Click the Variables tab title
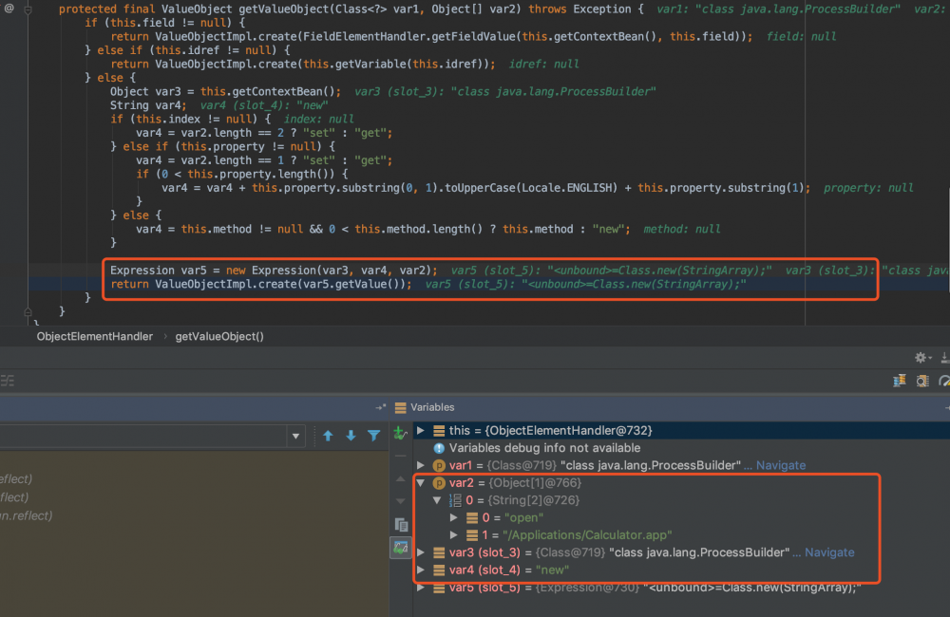 pyautogui.click(x=432, y=407)
